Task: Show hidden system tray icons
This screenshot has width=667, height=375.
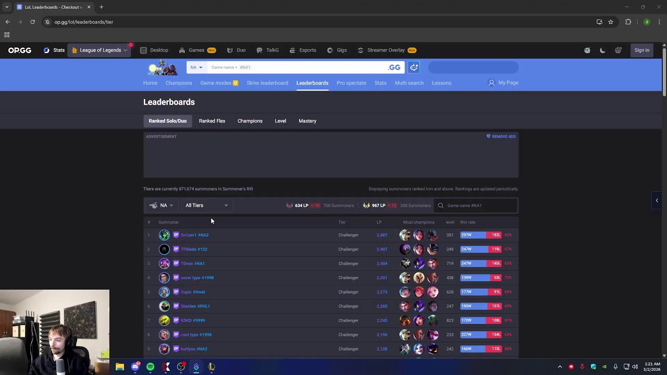Action: [x=560, y=367]
